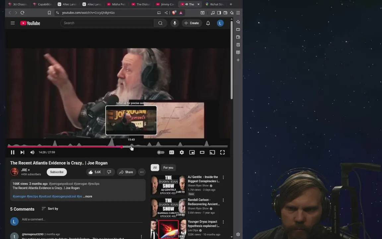Focus the YouTube Search field

pyautogui.click(x=107, y=23)
